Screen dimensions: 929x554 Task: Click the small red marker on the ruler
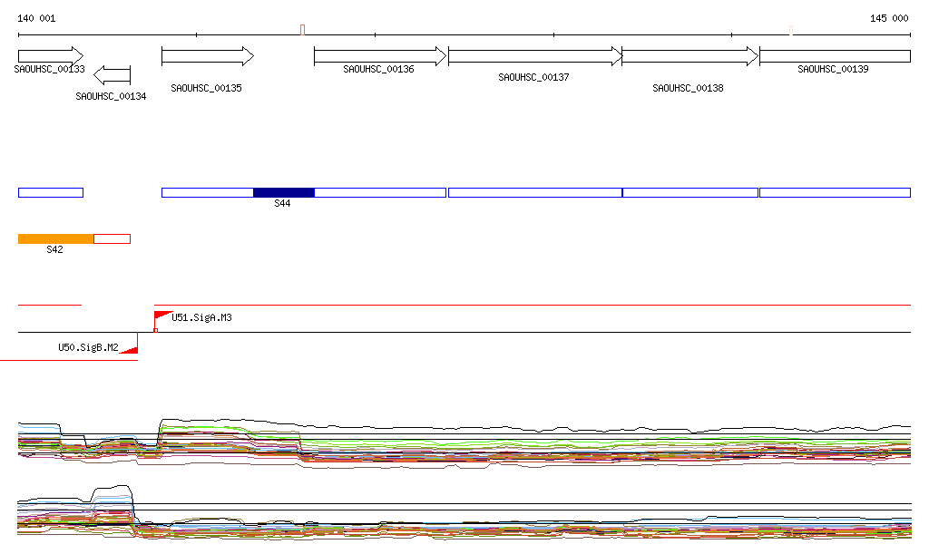pos(302,30)
